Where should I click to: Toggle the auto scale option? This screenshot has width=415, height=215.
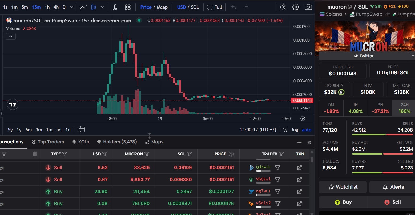[x=307, y=130]
